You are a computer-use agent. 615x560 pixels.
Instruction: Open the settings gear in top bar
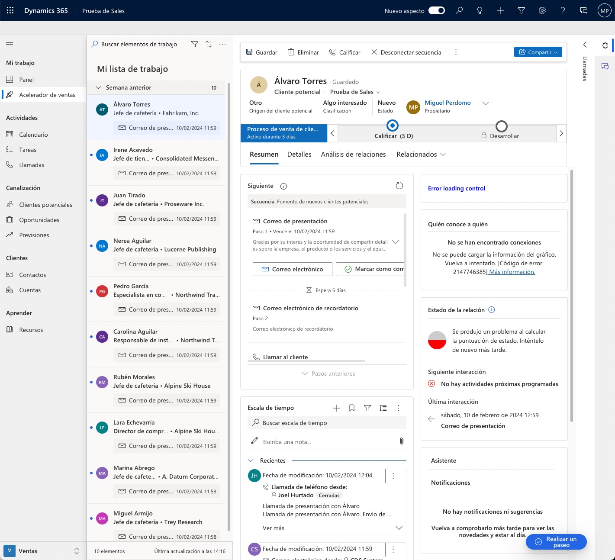542,10
